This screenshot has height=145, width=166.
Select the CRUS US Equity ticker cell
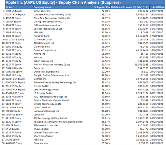[14, 11]
